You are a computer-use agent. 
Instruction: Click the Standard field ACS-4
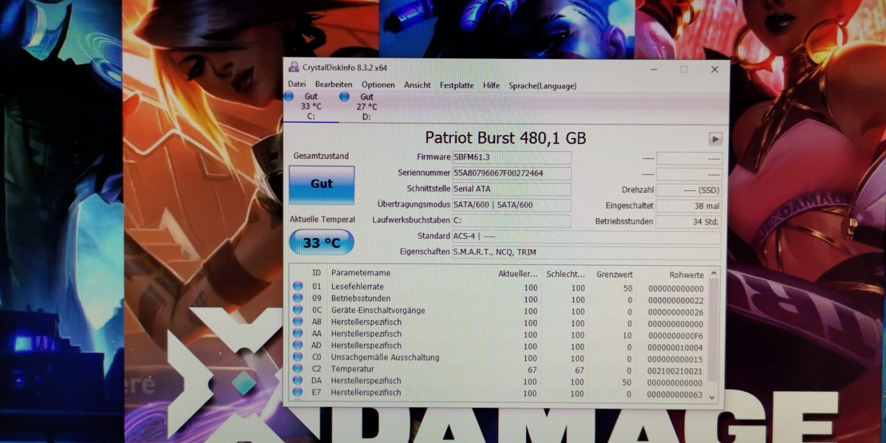(586, 236)
